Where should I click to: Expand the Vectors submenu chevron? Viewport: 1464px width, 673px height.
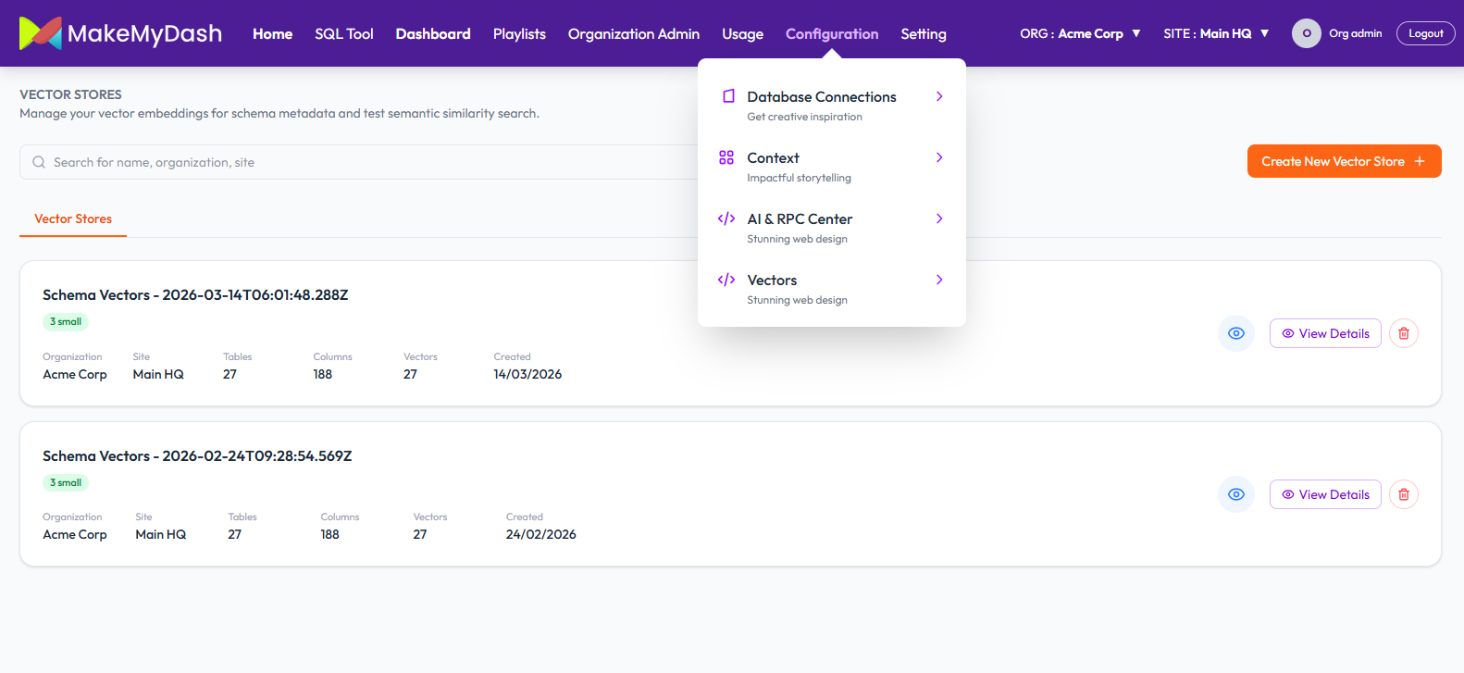(x=939, y=280)
